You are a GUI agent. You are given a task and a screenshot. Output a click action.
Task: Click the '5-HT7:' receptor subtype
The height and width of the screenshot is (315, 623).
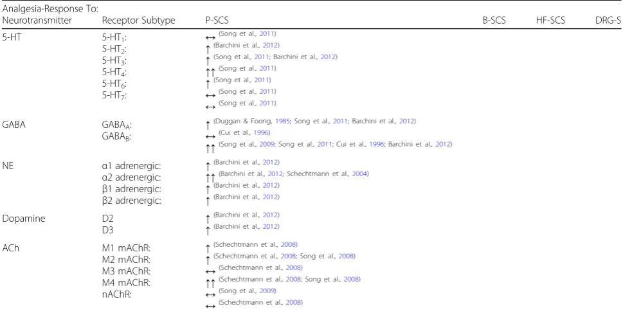[114, 95]
